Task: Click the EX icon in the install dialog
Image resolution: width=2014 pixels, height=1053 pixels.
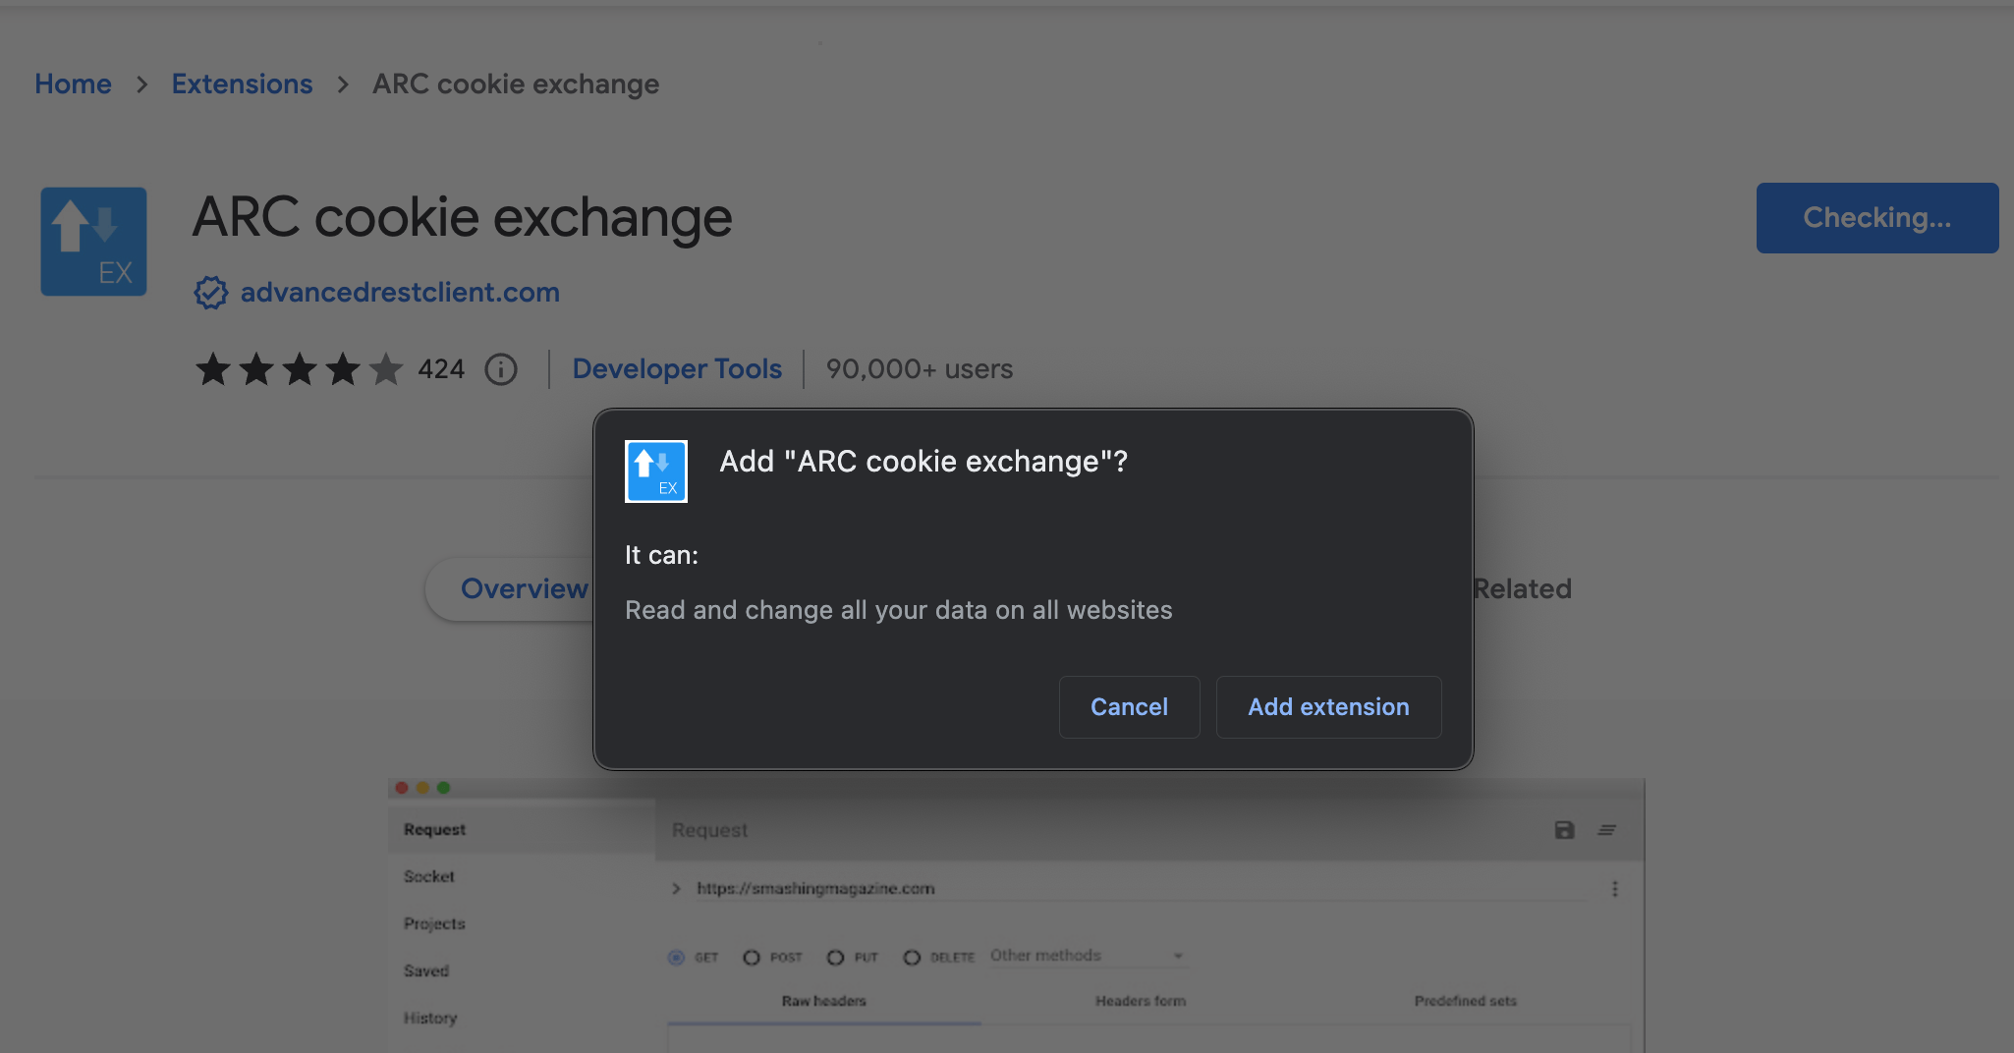Action: (655, 471)
